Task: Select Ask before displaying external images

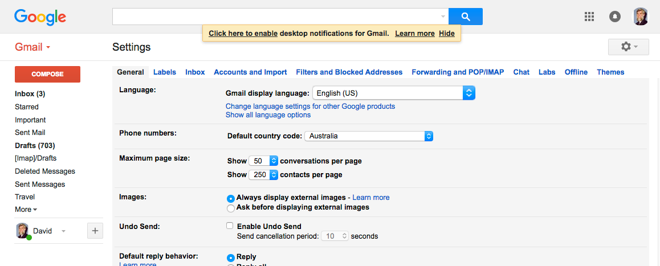Action: [230, 208]
